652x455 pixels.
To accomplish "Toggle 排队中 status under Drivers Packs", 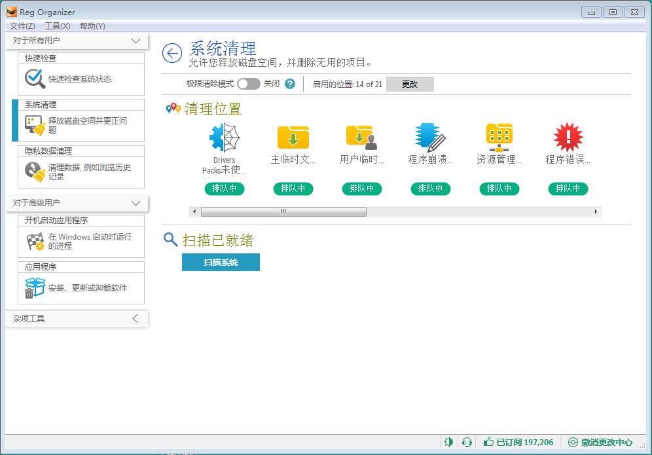I will [x=224, y=189].
